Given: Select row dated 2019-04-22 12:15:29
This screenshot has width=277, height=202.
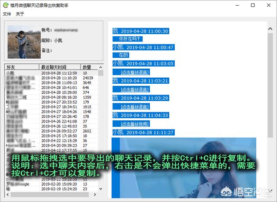Looking at the screenshot, I should click(51, 141).
